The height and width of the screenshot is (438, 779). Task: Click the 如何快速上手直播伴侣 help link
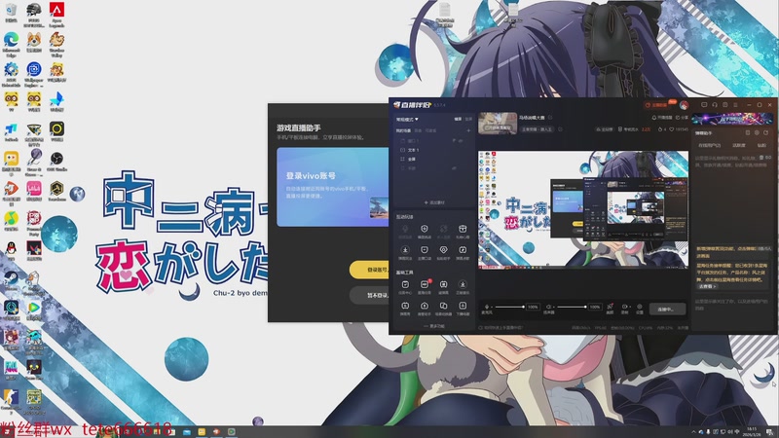coord(501,328)
